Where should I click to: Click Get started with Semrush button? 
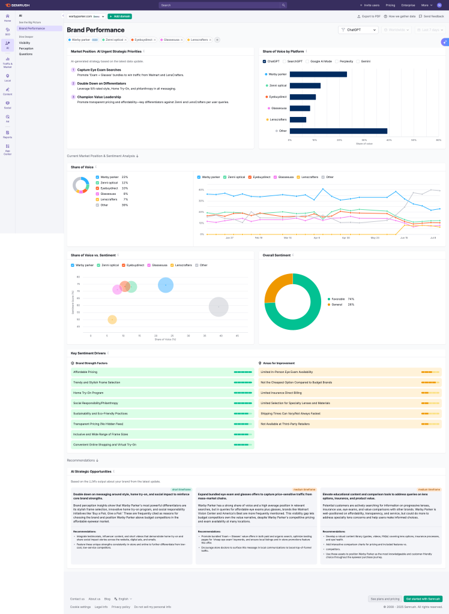423,599
